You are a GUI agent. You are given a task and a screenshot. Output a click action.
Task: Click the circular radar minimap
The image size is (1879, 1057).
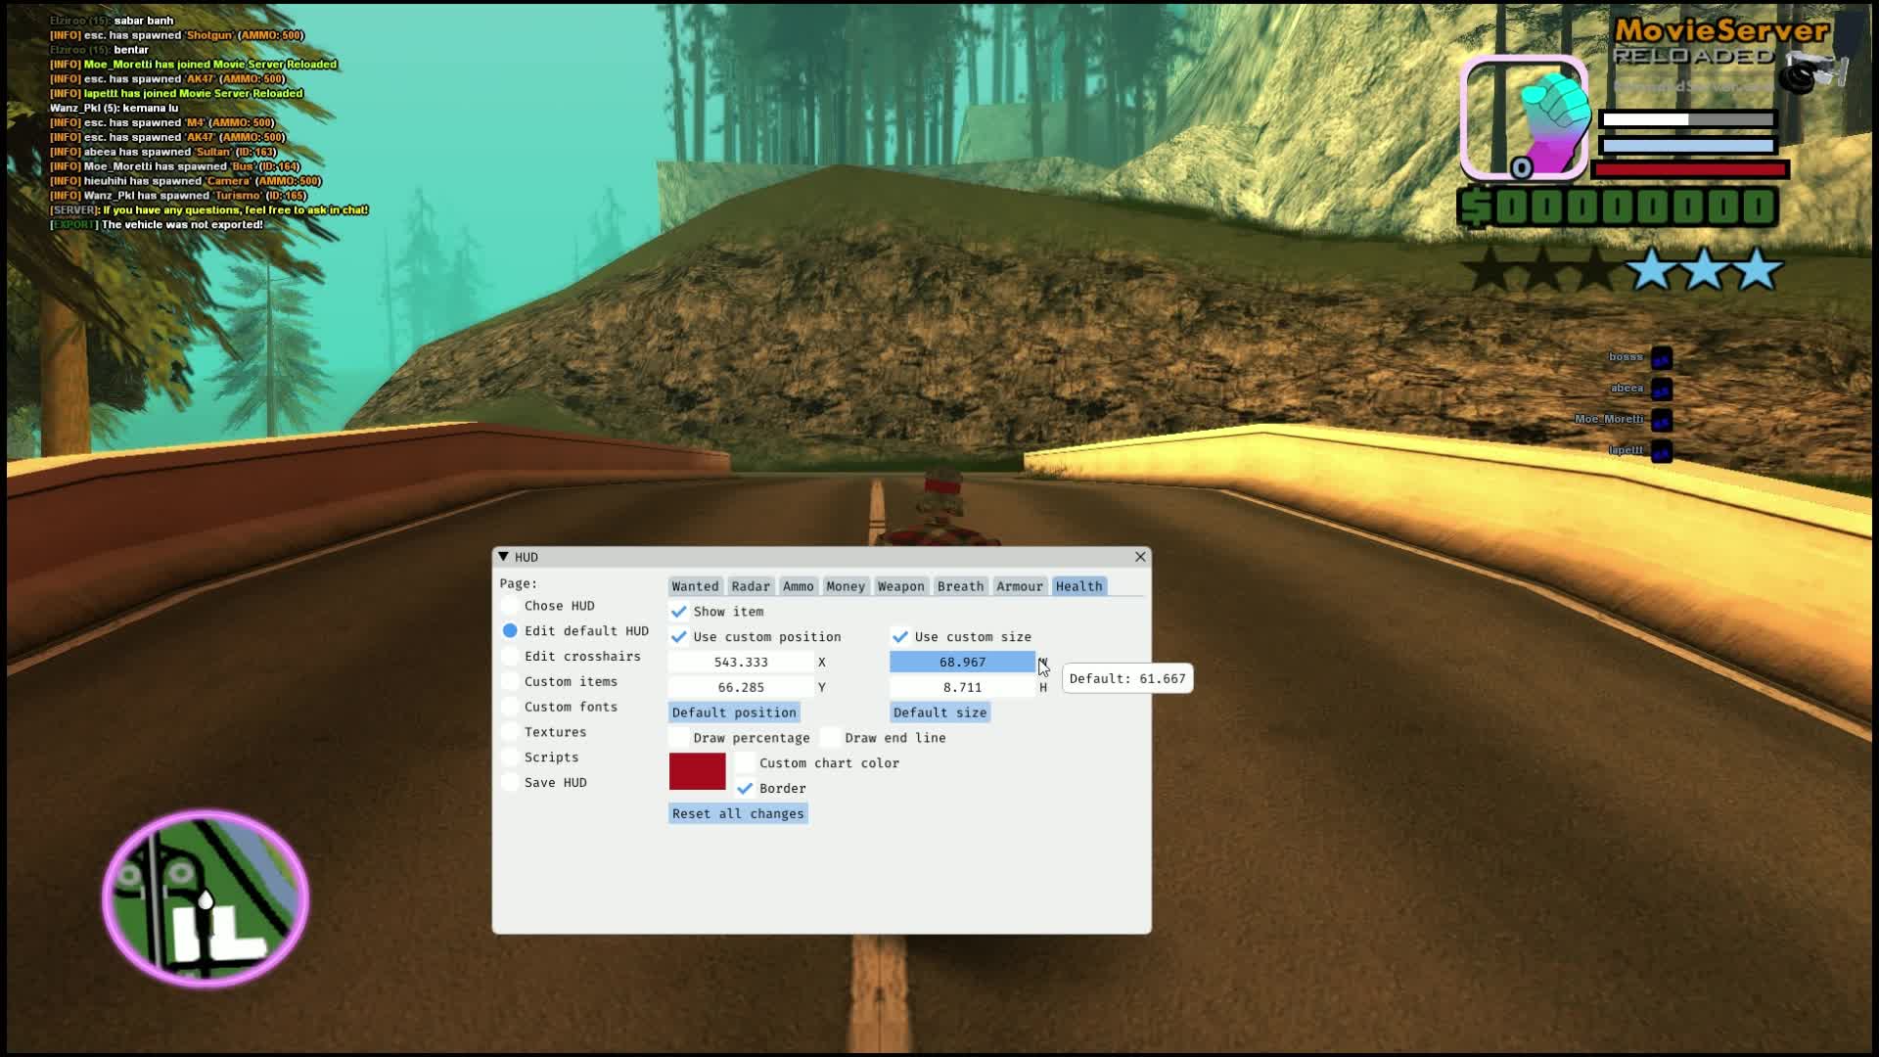[206, 897]
